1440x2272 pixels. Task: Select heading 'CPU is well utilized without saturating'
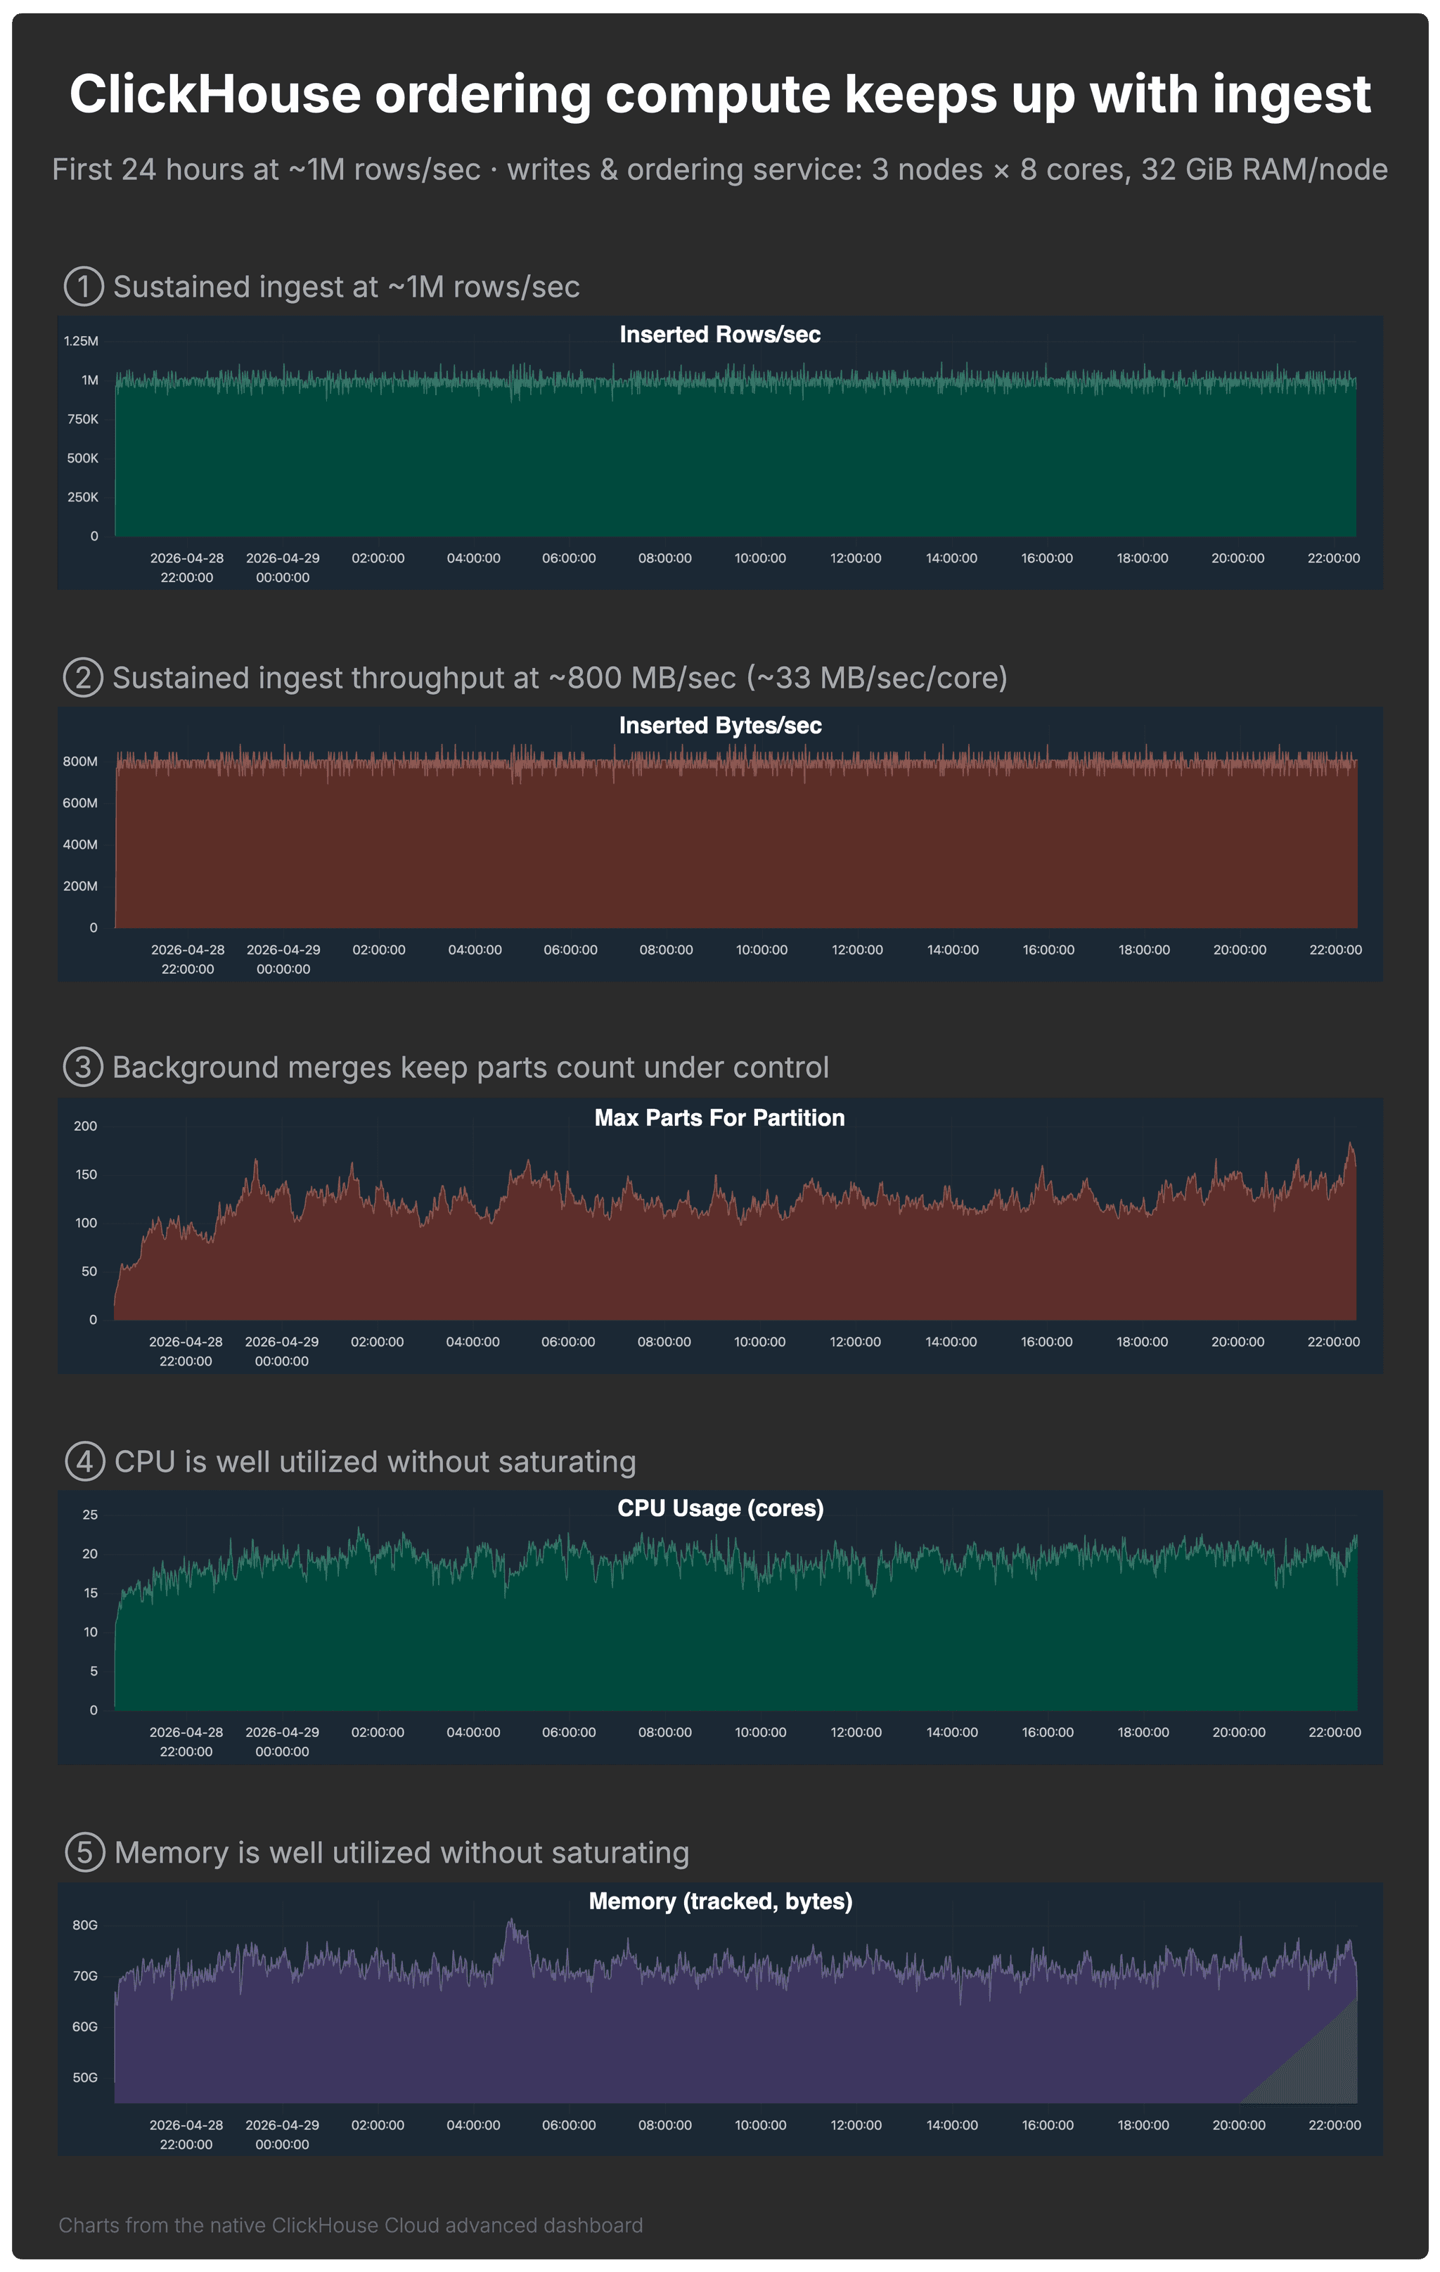(375, 1461)
